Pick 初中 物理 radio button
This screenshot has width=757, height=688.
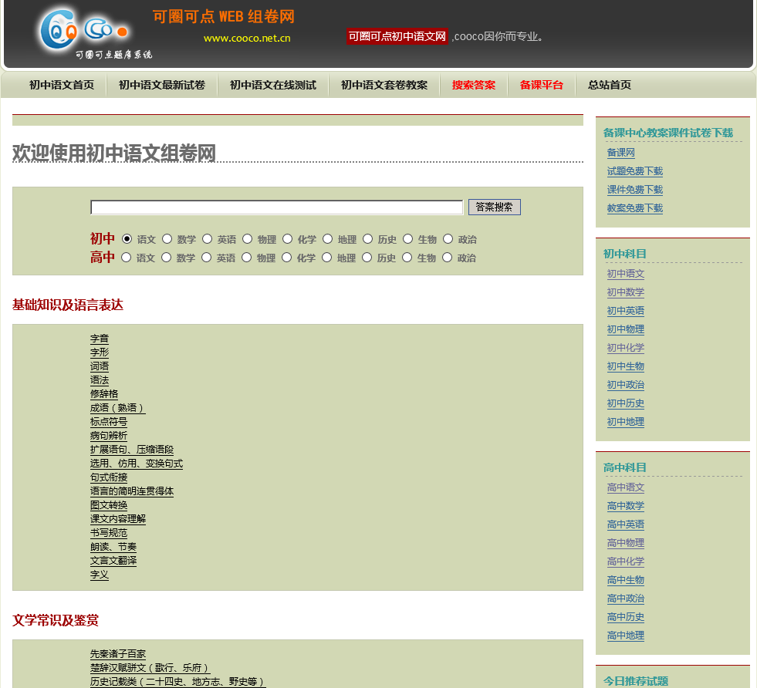click(247, 239)
